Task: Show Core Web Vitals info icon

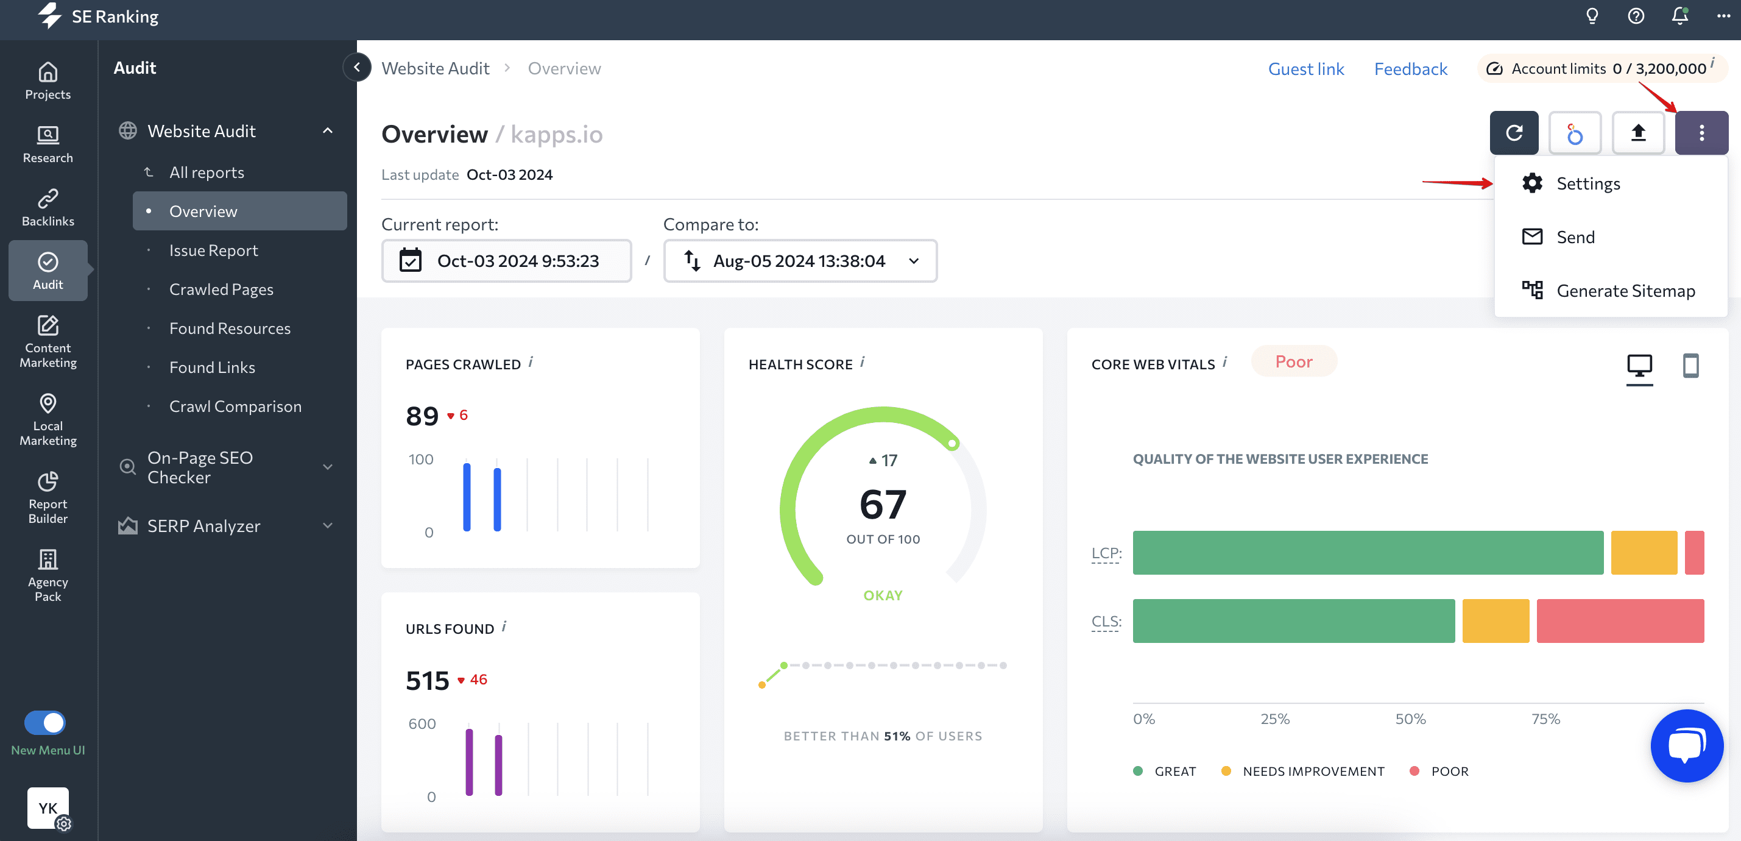Action: coord(1224,363)
